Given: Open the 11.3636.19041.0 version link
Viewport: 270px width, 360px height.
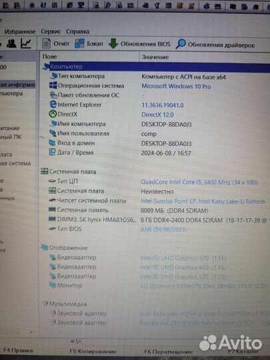Looking at the screenshot, I should click(162, 105).
